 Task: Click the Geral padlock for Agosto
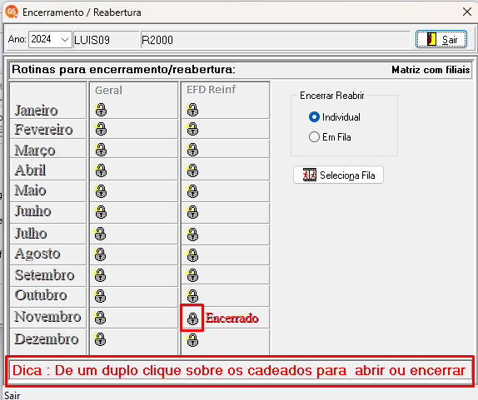click(x=100, y=254)
